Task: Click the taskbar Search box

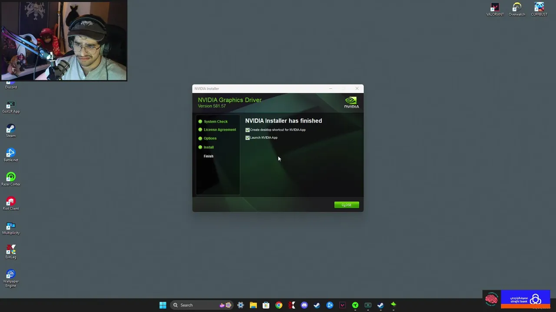Action: click(x=202, y=305)
